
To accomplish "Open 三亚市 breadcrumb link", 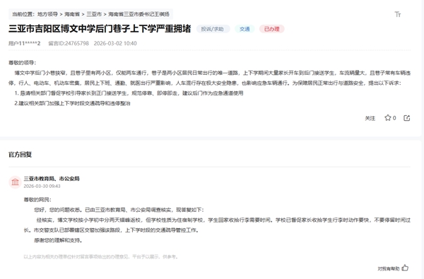I will click(x=94, y=14).
